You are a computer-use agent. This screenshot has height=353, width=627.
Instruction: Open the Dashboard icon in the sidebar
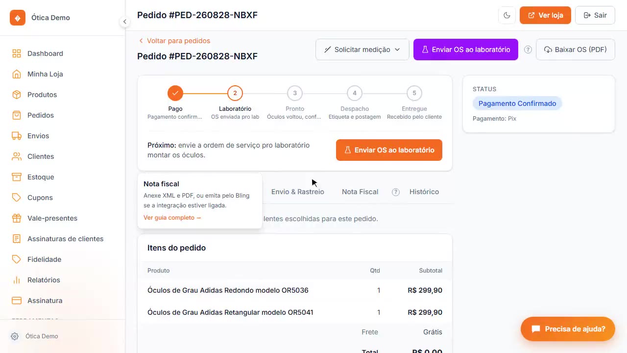point(17,53)
